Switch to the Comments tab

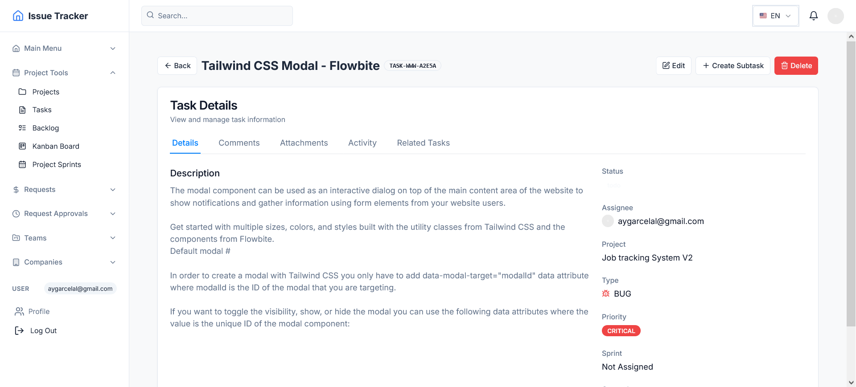(x=239, y=143)
